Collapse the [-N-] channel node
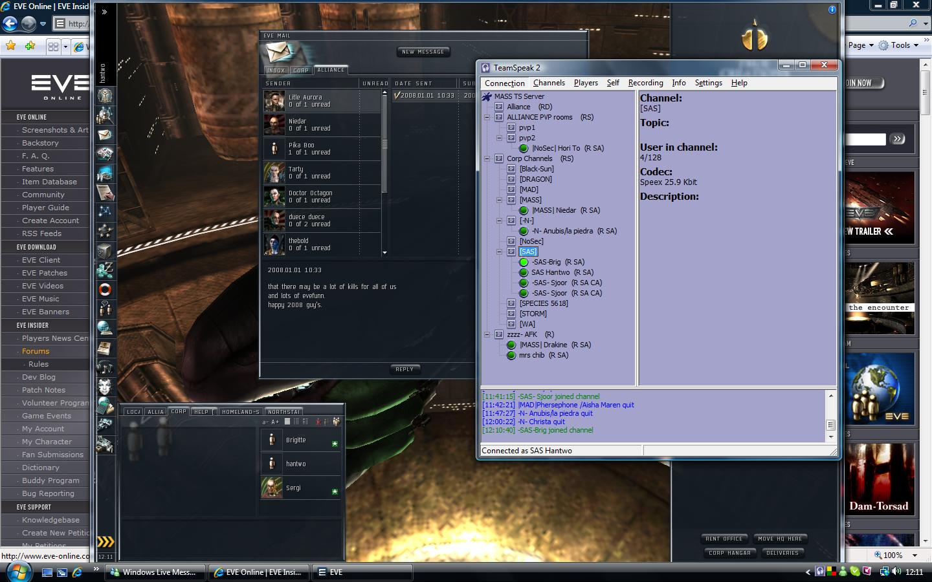 click(499, 221)
